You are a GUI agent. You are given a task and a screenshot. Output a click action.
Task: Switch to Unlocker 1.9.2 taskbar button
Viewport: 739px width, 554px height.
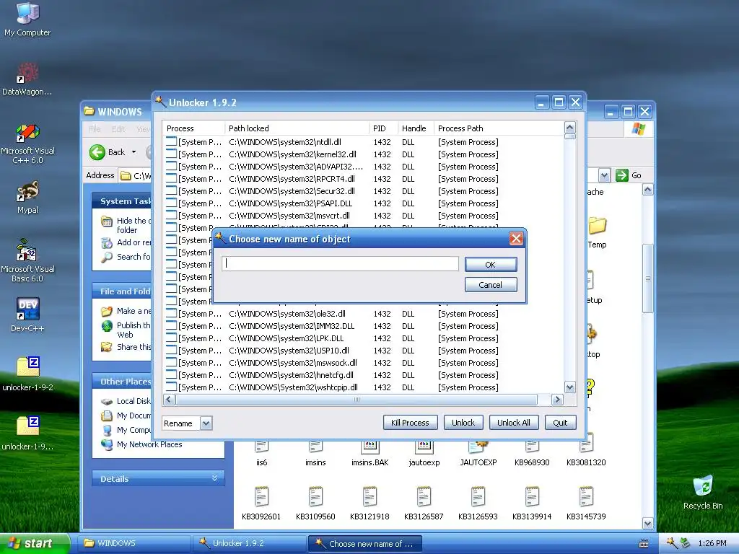coord(250,543)
